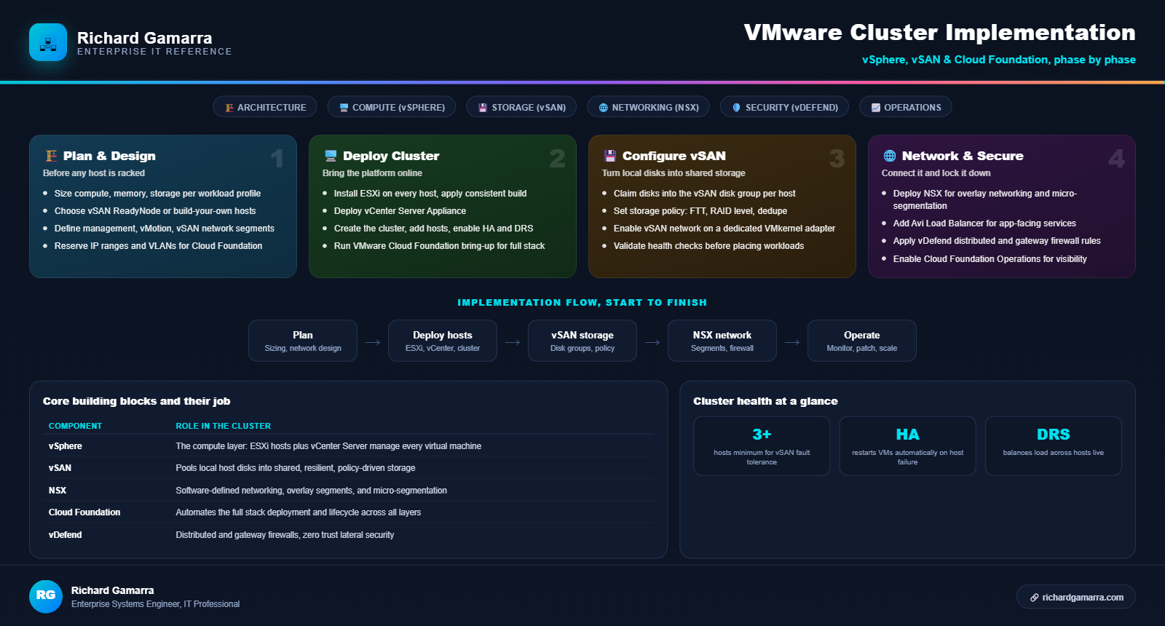Click the Deploy Cluster card heading
This screenshot has width=1165, height=626.
(391, 156)
